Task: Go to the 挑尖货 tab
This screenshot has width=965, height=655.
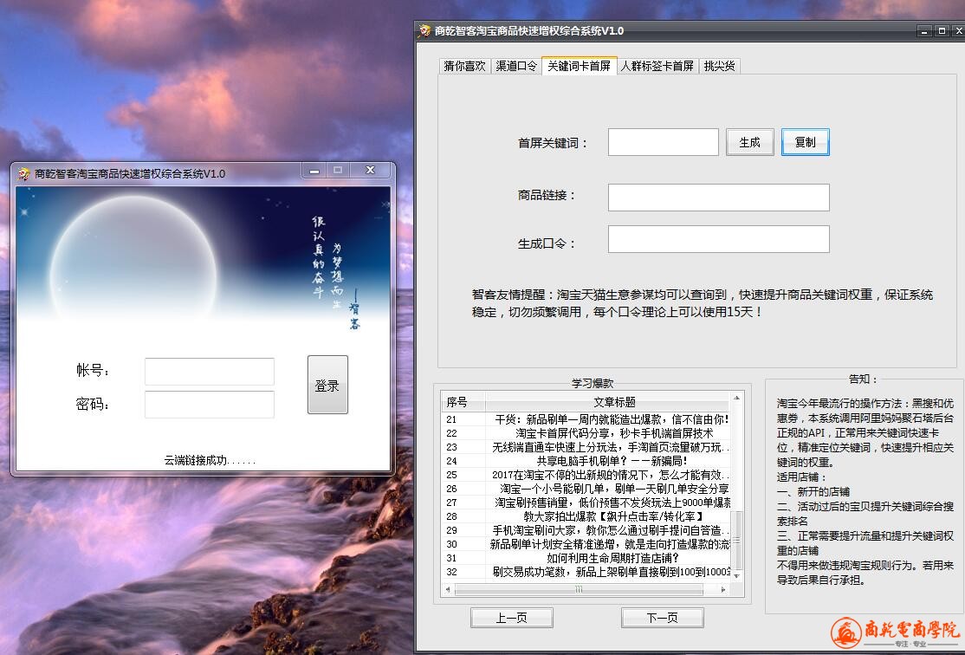Action: tap(719, 66)
